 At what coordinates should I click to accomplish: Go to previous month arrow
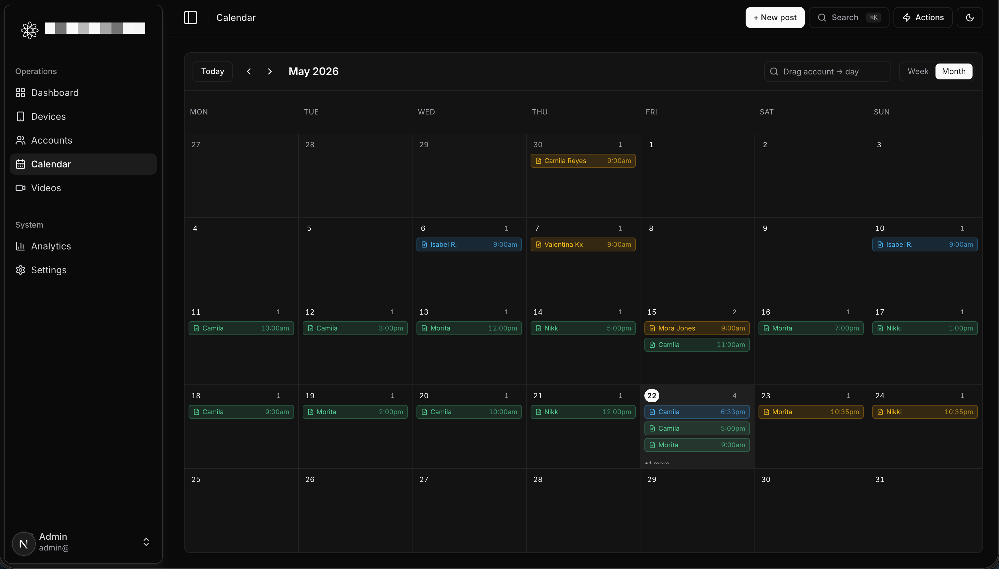click(249, 71)
